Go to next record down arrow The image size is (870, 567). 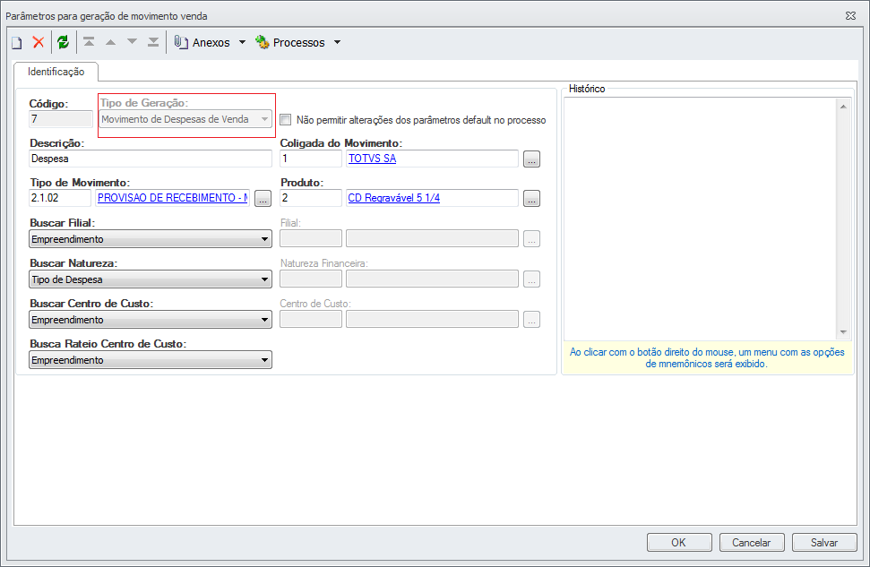pyautogui.click(x=132, y=42)
